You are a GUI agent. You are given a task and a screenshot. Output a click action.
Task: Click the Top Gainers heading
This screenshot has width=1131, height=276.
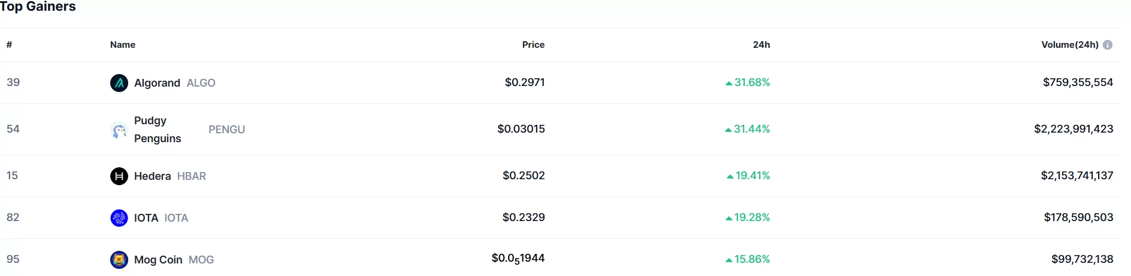(x=38, y=7)
